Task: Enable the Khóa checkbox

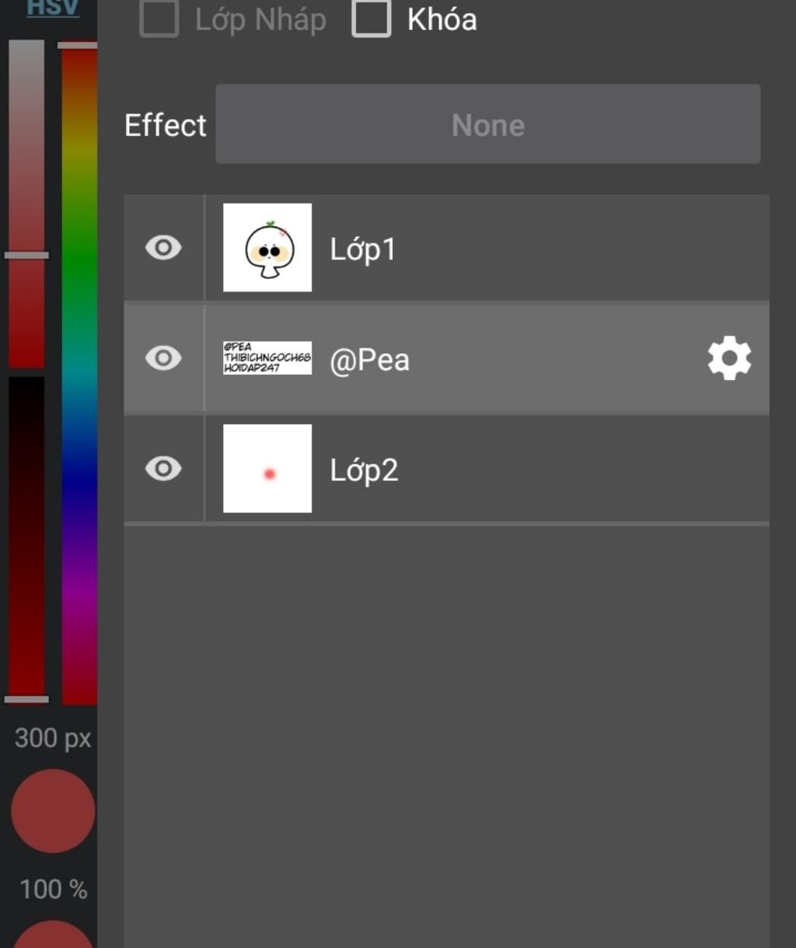Action: [372, 19]
